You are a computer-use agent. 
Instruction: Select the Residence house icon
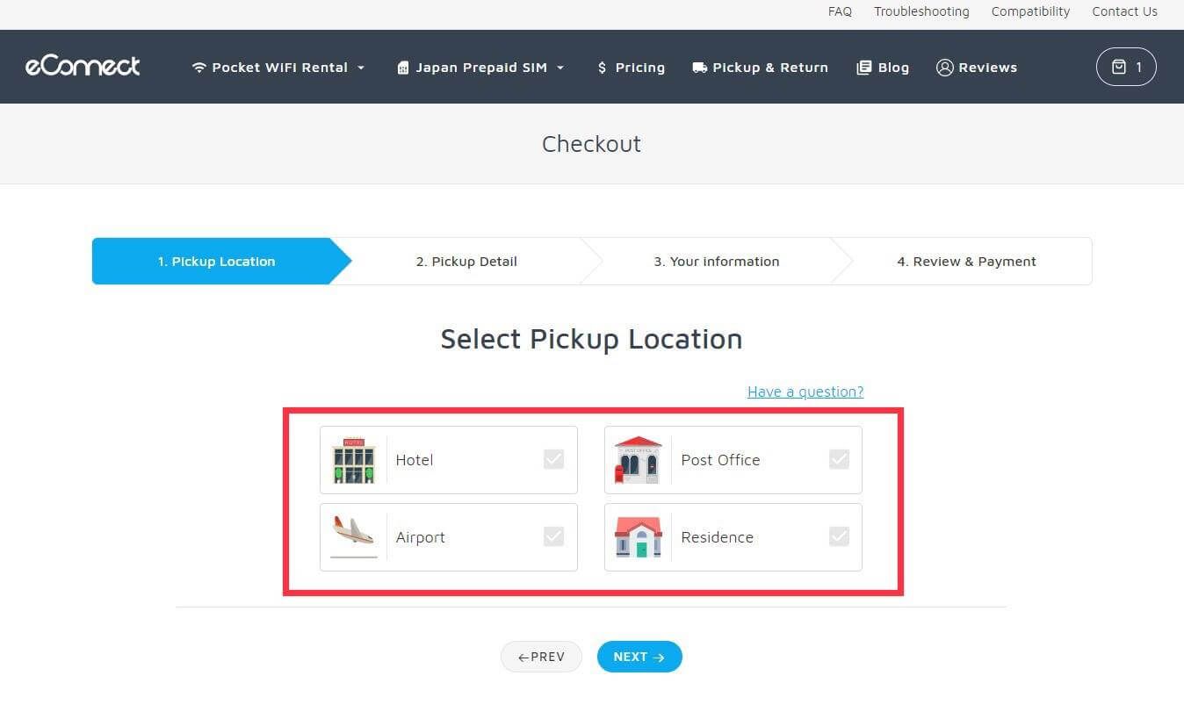tap(638, 537)
